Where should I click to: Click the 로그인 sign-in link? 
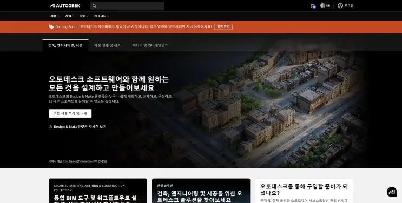point(346,5)
